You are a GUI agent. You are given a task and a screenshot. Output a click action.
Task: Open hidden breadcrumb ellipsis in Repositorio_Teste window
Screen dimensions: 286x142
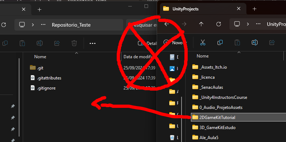[43, 25]
